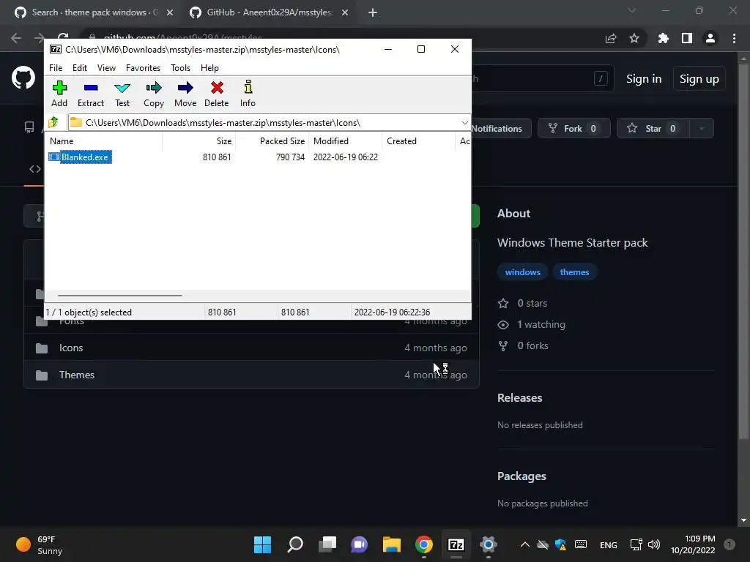Click the GitHub Sign in link
Screen dimensions: 750x562
pyautogui.click(x=644, y=79)
